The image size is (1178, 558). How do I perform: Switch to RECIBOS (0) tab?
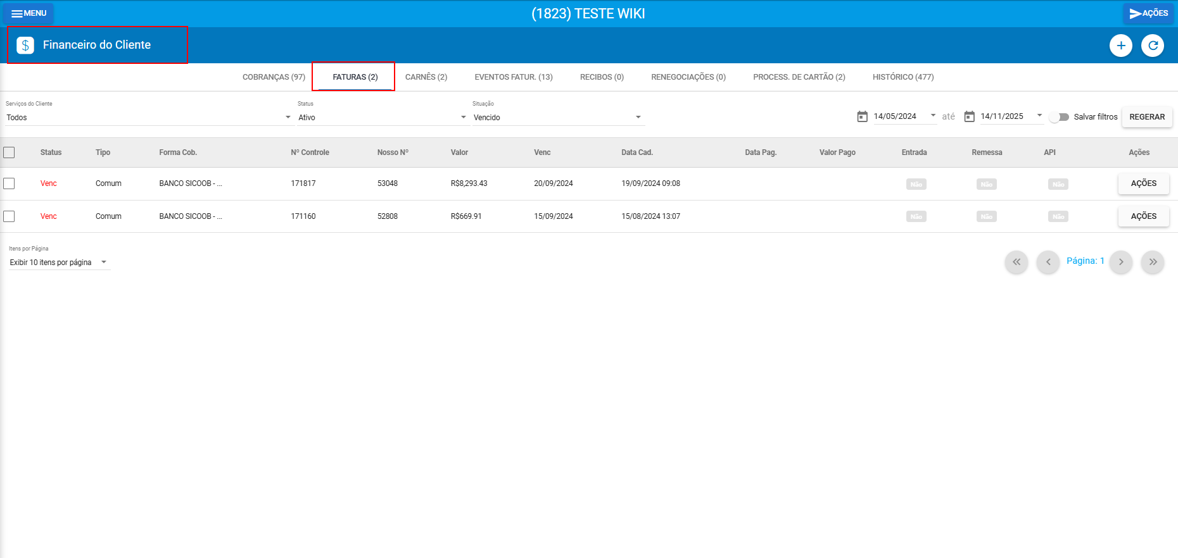click(x=602, y=77)
